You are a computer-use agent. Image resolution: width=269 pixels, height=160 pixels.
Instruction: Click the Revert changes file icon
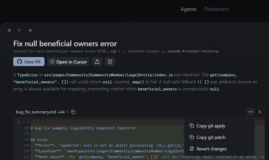coord(192,149)
